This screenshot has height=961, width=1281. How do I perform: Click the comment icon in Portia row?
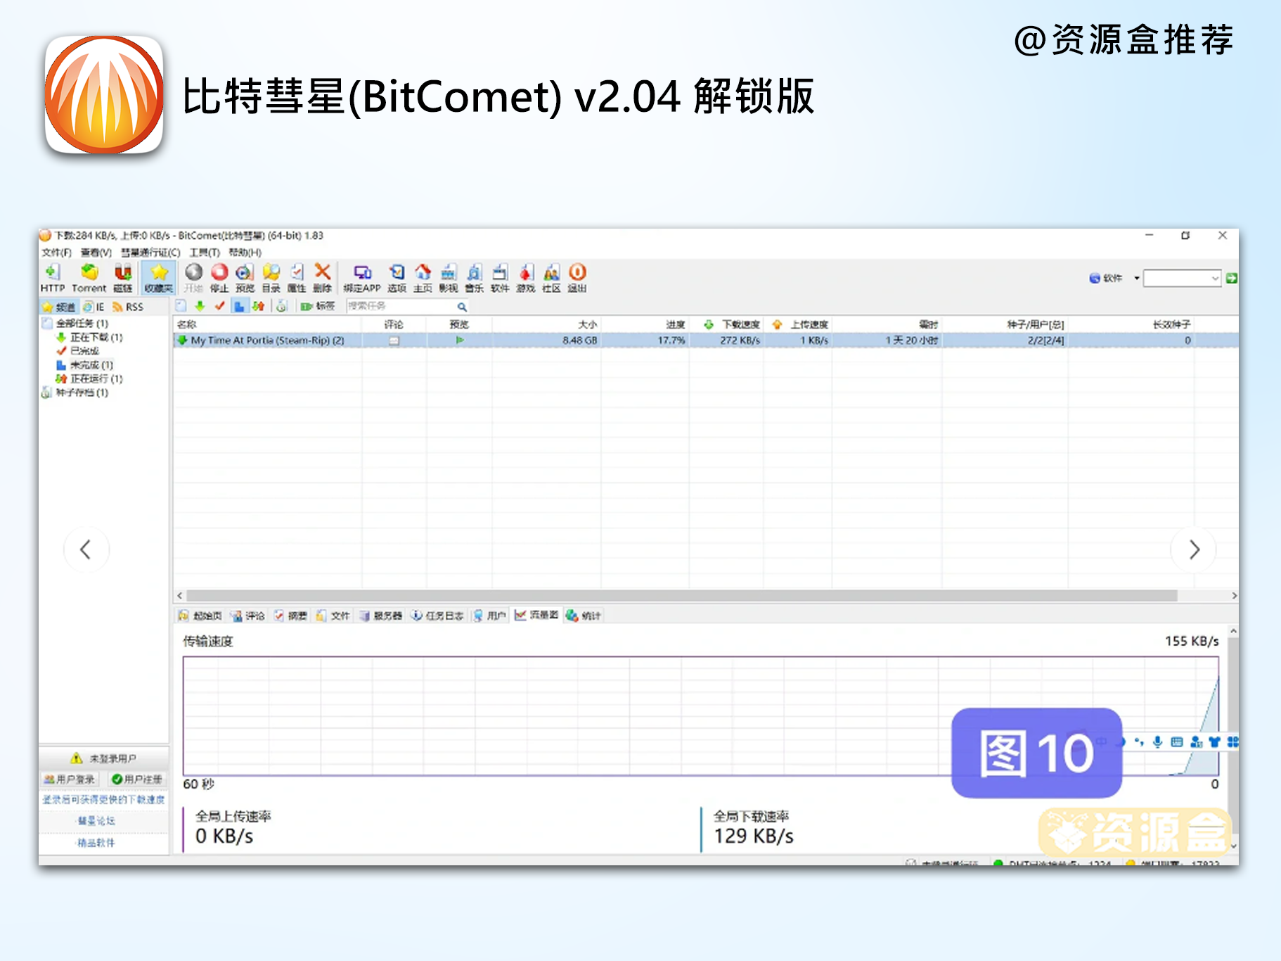click(x=394, y=341)
